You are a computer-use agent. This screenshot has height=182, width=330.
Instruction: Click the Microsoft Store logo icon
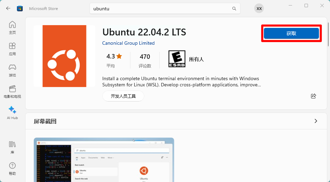pos(20,8)
